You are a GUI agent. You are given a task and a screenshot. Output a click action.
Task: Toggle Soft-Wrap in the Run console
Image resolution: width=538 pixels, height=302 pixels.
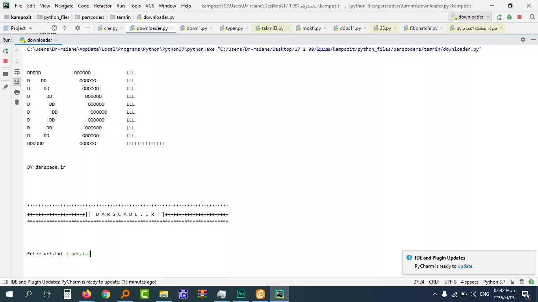[17, 72]
